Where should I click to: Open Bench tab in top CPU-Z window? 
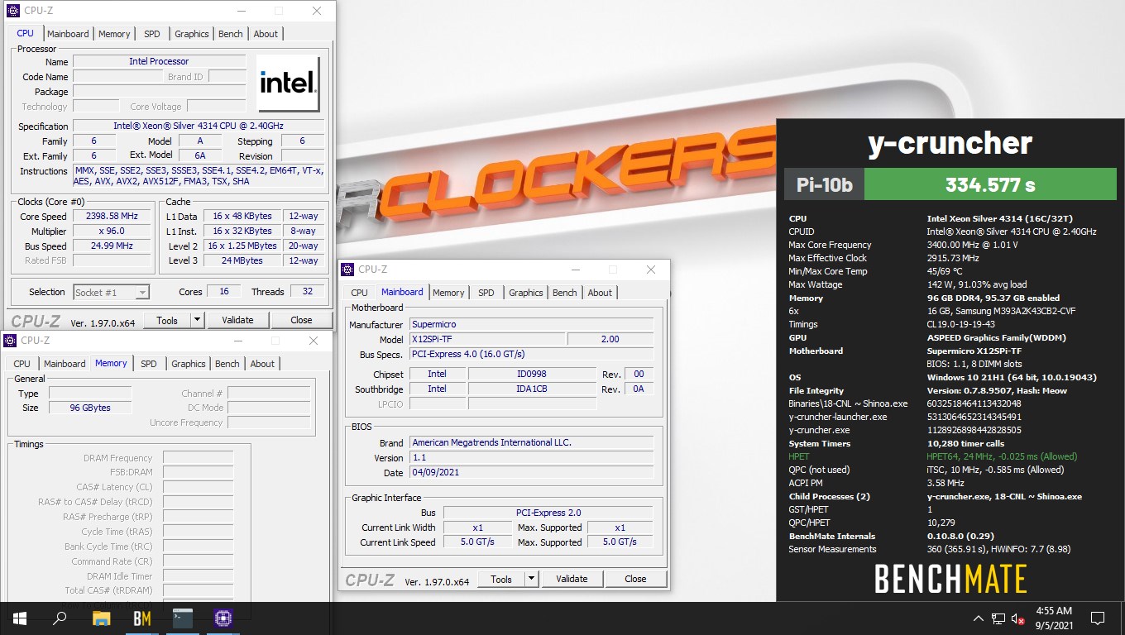click(231, 34)
